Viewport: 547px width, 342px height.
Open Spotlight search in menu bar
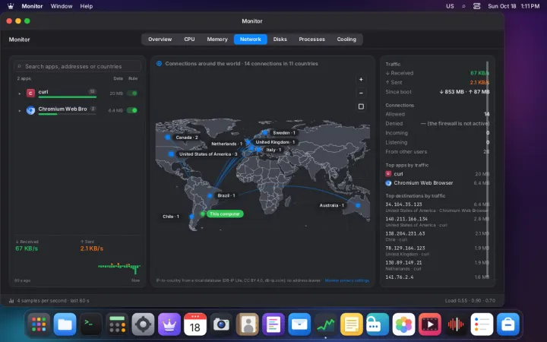point(463,6)
